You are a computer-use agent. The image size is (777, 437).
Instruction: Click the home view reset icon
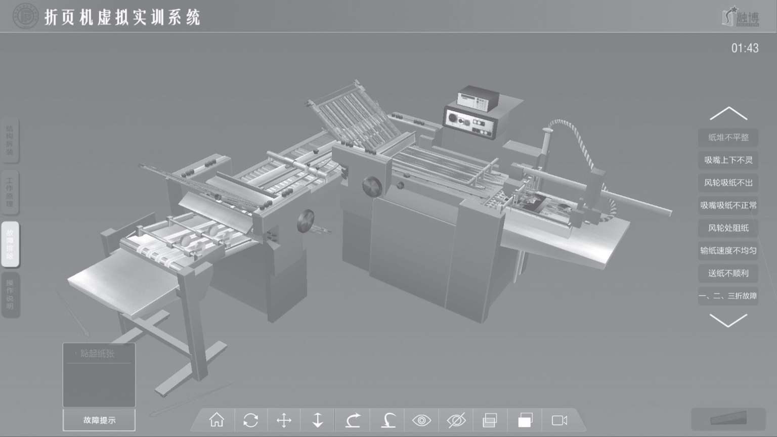click(217, 420)
